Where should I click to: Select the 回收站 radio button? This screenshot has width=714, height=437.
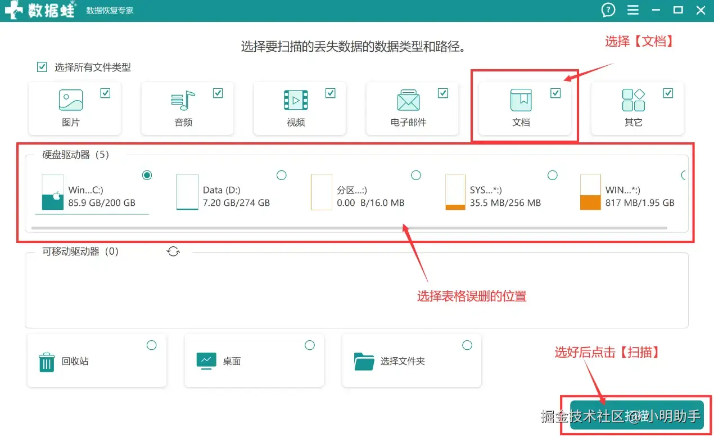click(152, 345)
